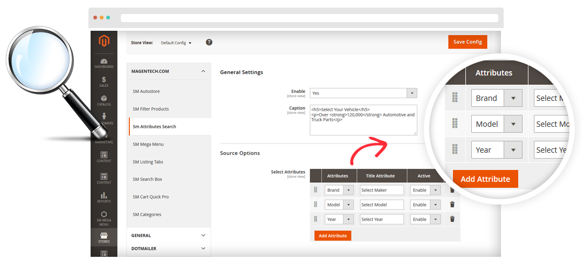Screen dimensions: 584x259
Task: Expand the GENERAL section
Action: [169, 235]
